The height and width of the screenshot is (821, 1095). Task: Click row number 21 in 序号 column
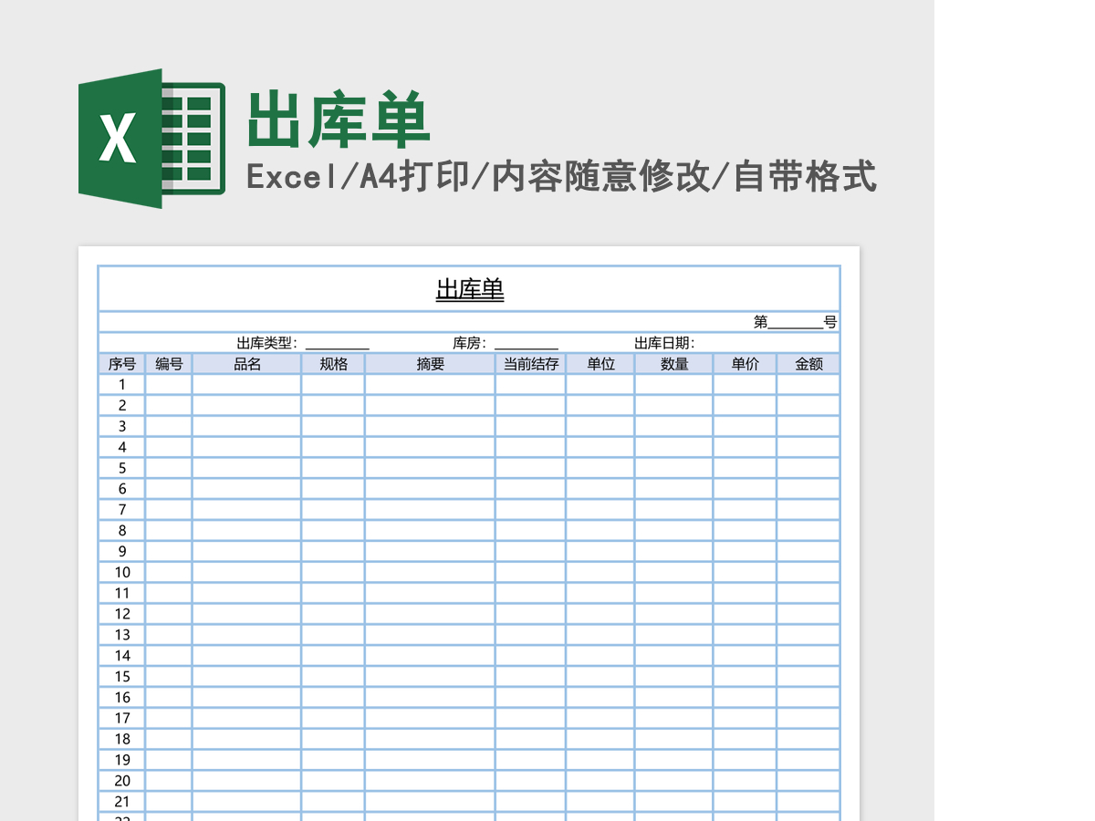pyautogui.click(x=122, y=802)
